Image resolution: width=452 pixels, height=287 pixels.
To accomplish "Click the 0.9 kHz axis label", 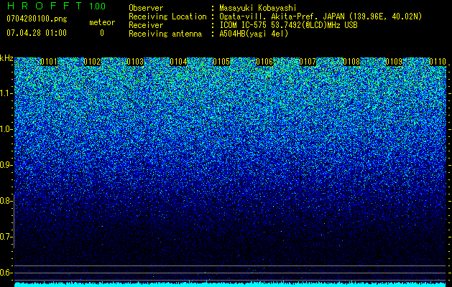I will coord(6,165).
